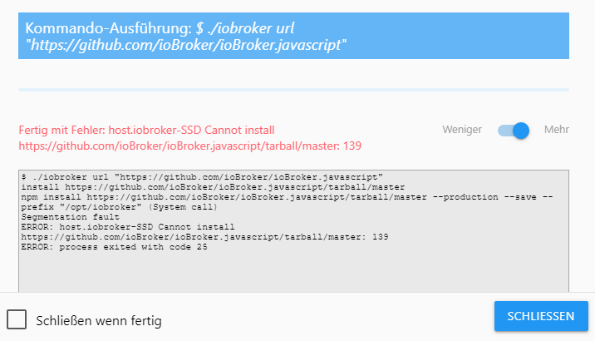Check the "Schließen wenn fertig" checkbox
The height and width of the screenshot is (341, 595).
[x=17, y=319]
